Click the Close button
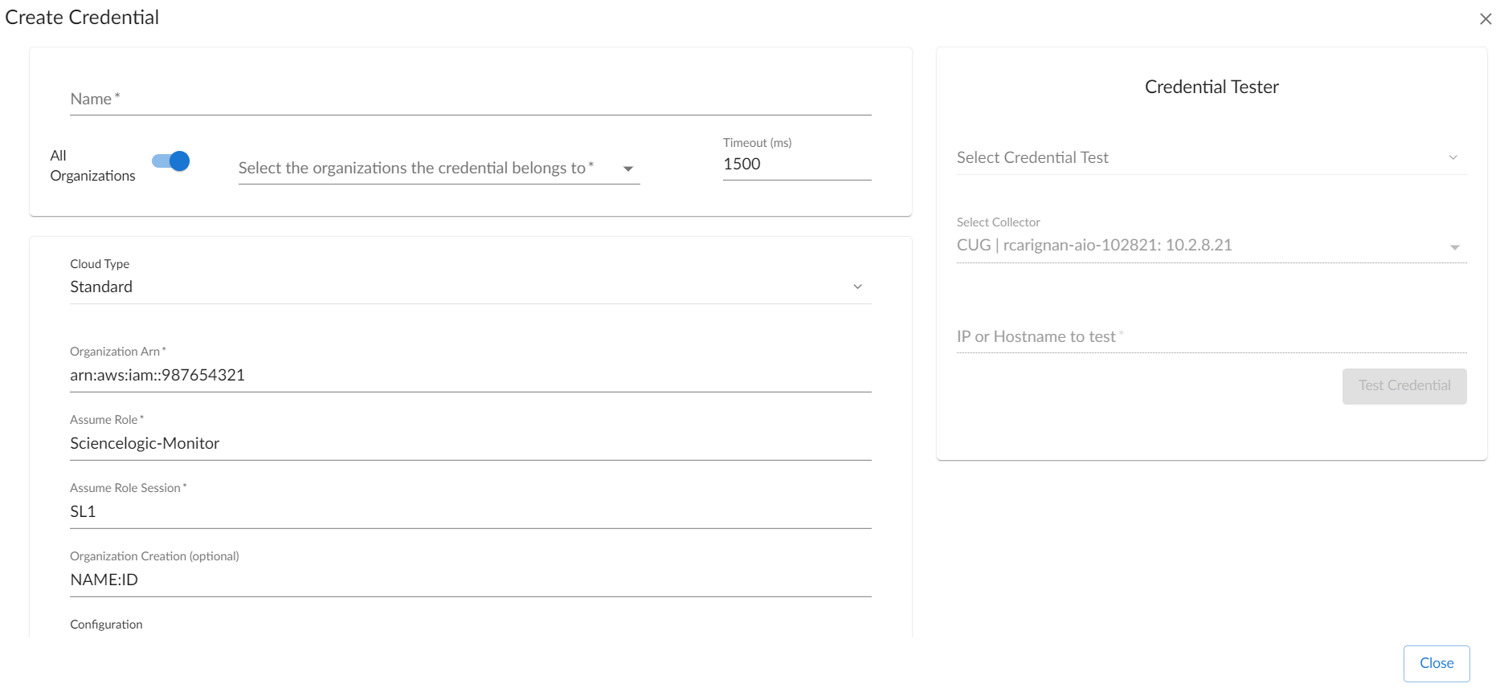 [x=1436, y=663]
